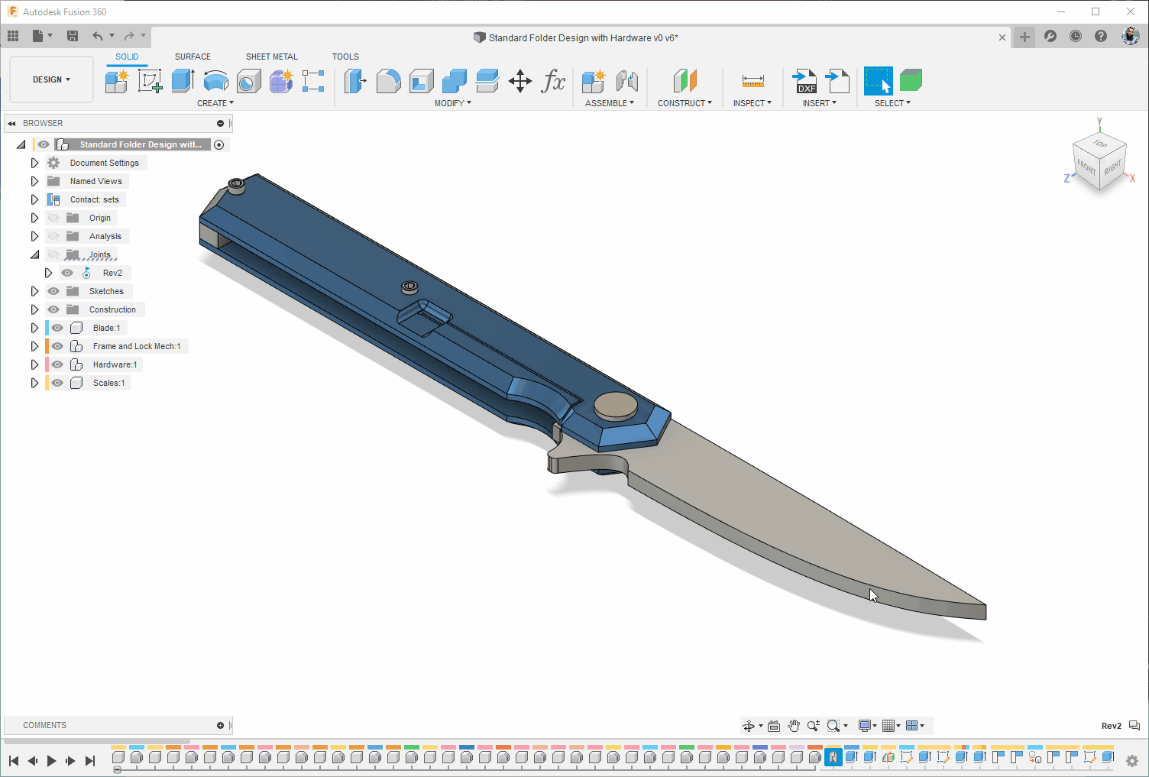Toggle visibility of Blade:1 component

click(x=57, y=328)
